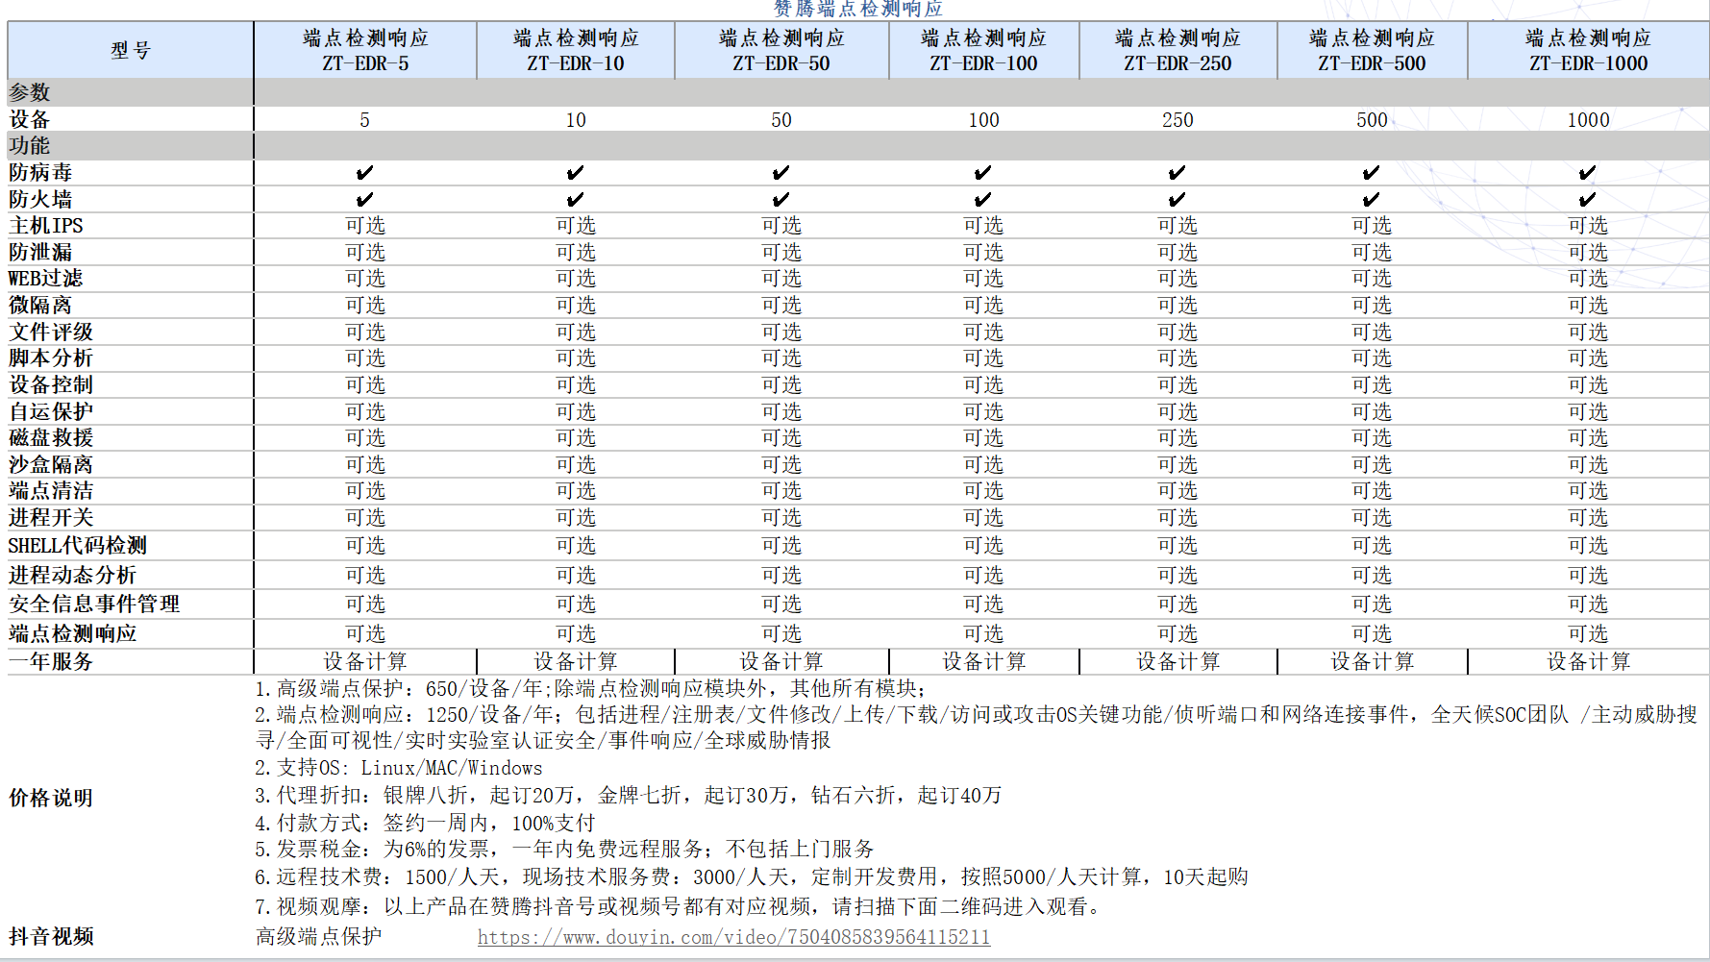Viewport: 1710px width, 962px height.
Task: Click the 高级端点保护 text beside the link
Action: 319,937
